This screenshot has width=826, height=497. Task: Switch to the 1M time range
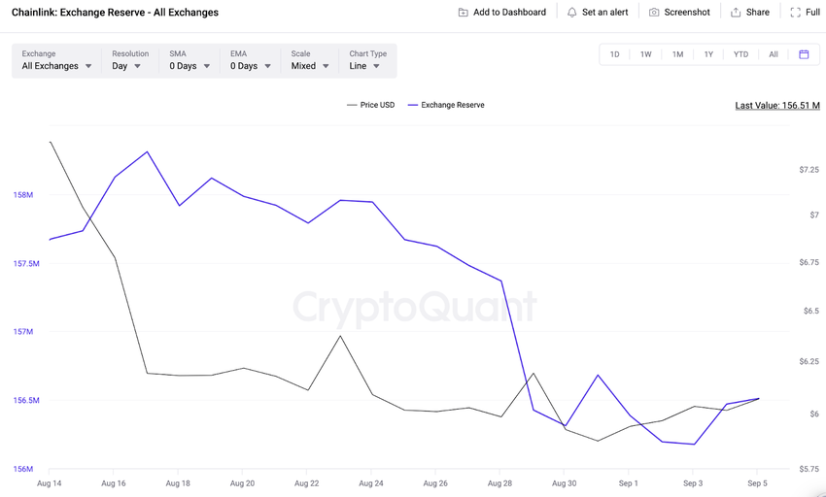(677, 54)
